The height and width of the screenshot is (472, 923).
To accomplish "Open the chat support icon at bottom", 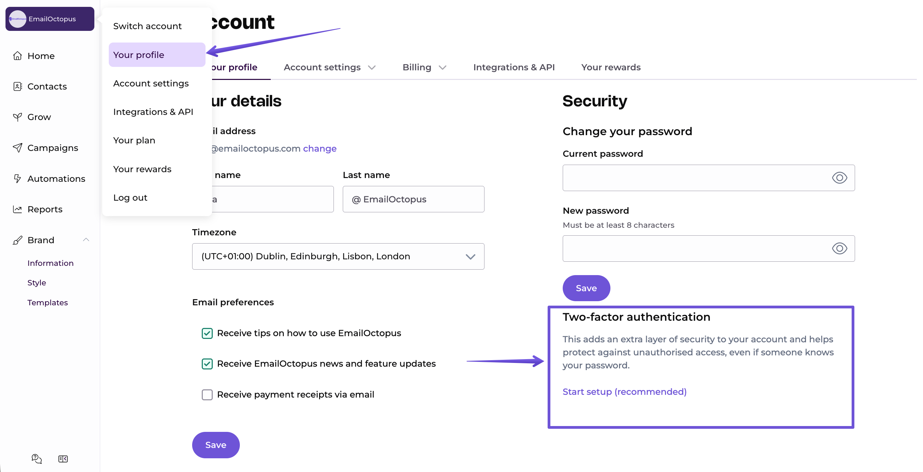I will tap(37, 458).
